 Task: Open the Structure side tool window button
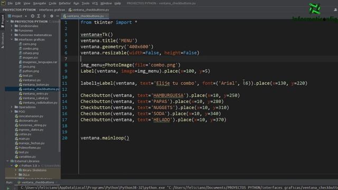coord(3,40)
